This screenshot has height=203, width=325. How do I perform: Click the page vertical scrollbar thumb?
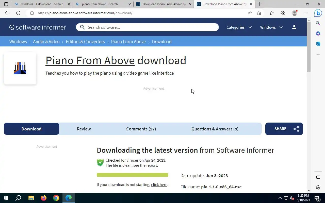point(309,47)
